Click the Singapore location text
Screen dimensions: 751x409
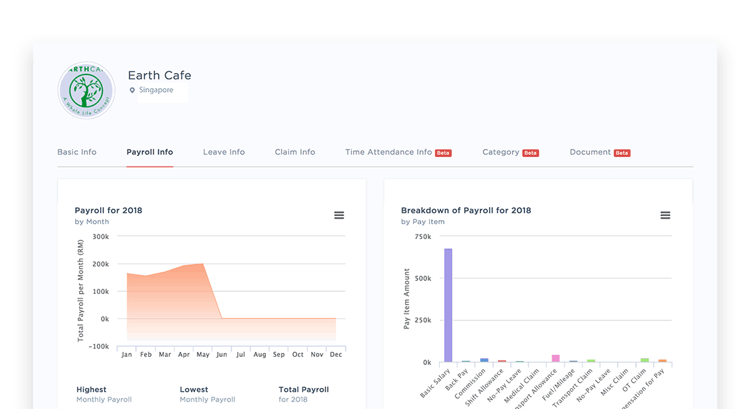point(156,90)
